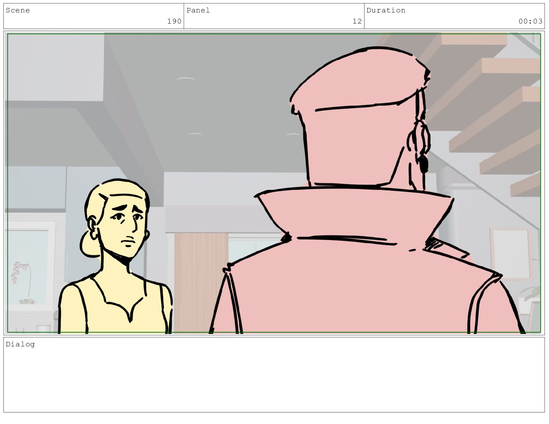Click the Scene number 190
The height and width of the screenshot is (424, 549).
pos(174,21)
